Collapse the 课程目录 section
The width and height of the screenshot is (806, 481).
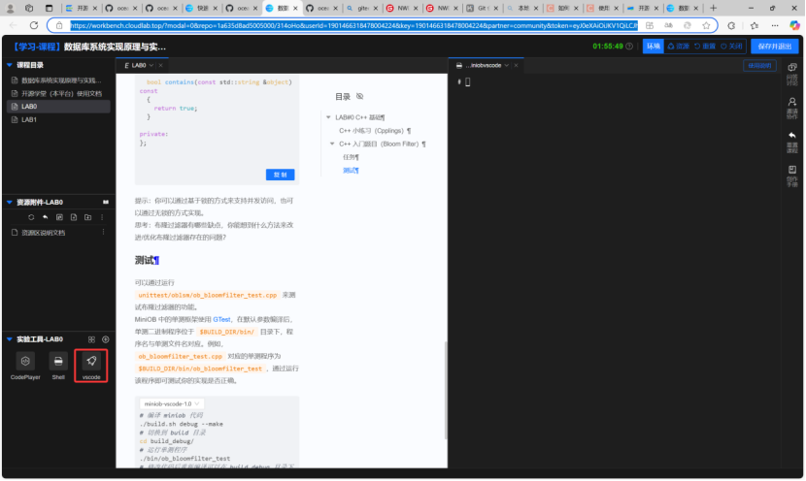[10, 65]
